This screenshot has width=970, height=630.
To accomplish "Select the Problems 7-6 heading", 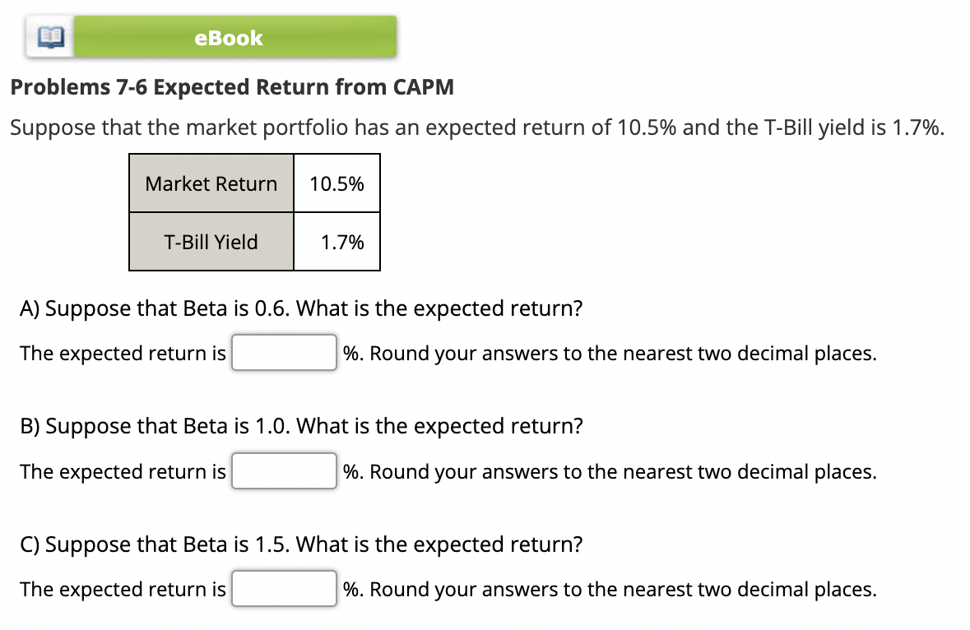I will 233,87.
